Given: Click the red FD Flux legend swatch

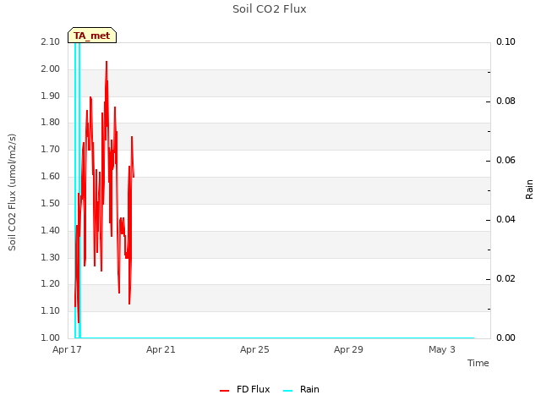Looking at the screenshot, I should 224,391.
